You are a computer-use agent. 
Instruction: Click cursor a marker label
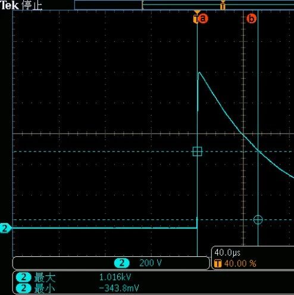[x=203, y=18]
